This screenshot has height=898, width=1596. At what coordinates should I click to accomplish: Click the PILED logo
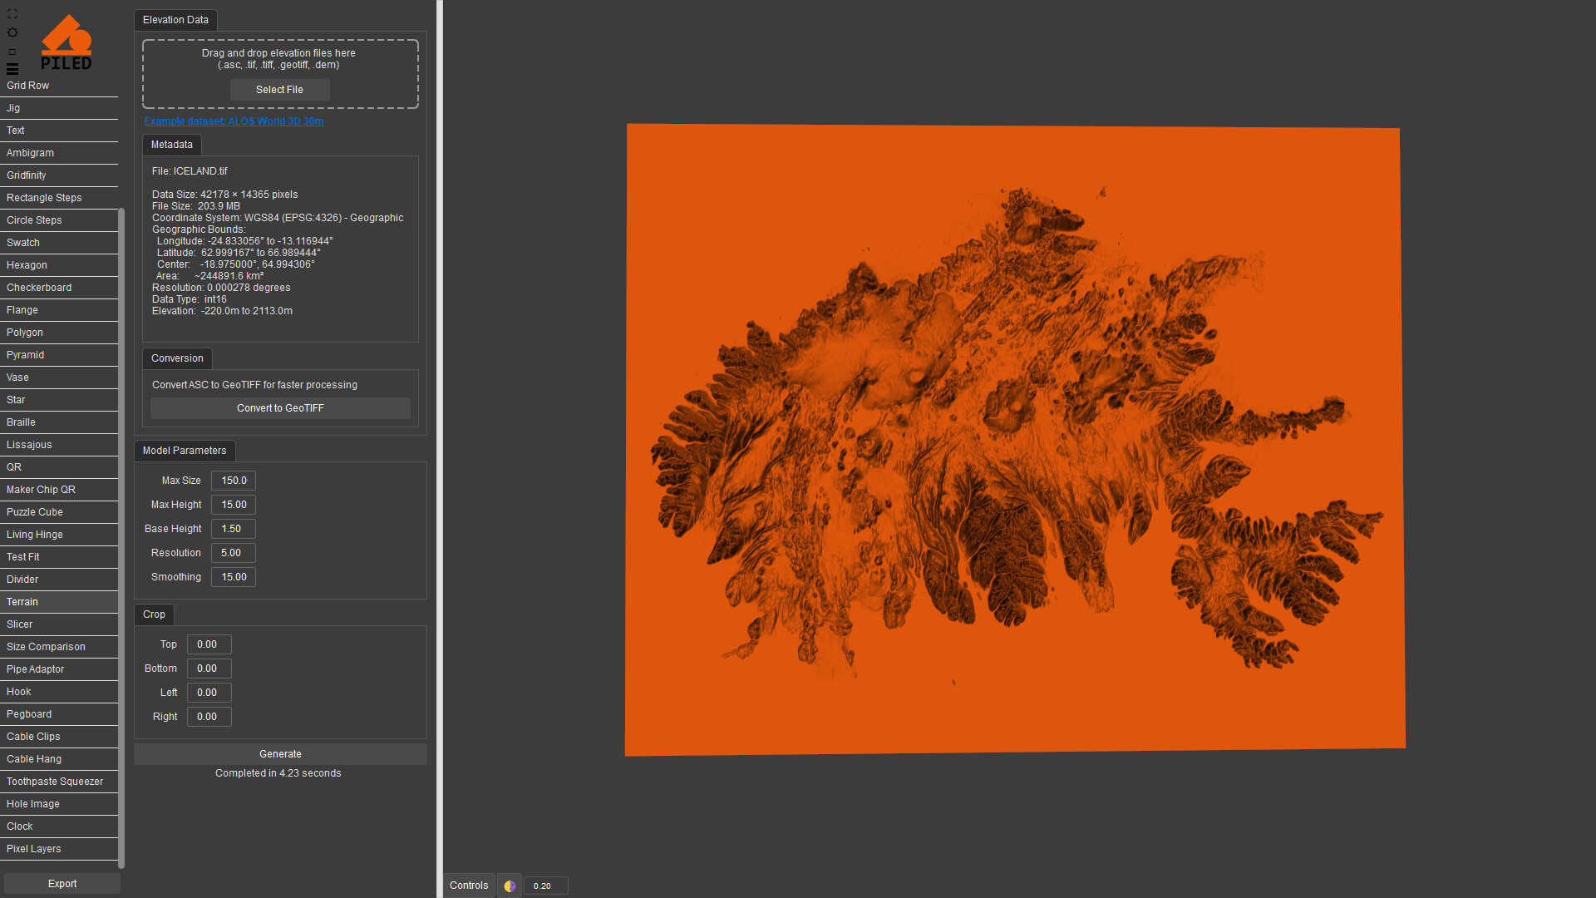(x=66, y=42)
